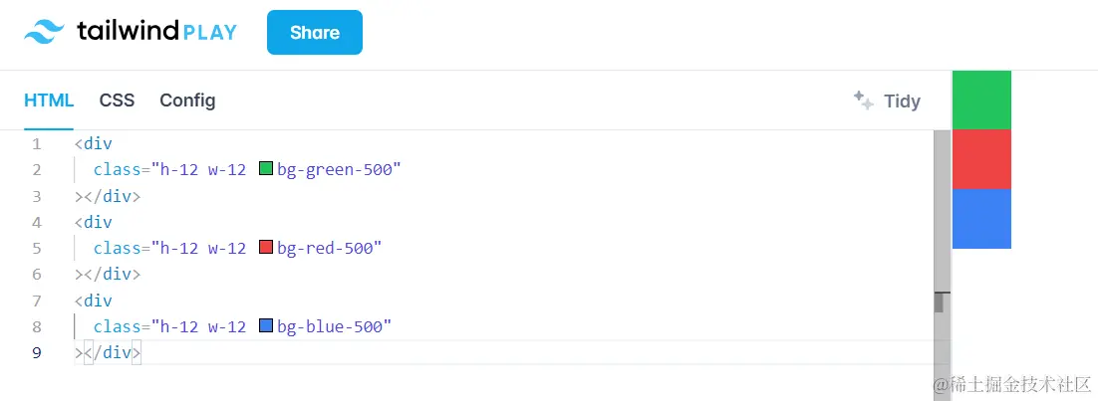Click the Tailwind wave logo icon
Viewport: 1098px width, 401px height.
[x=44, y=32]
